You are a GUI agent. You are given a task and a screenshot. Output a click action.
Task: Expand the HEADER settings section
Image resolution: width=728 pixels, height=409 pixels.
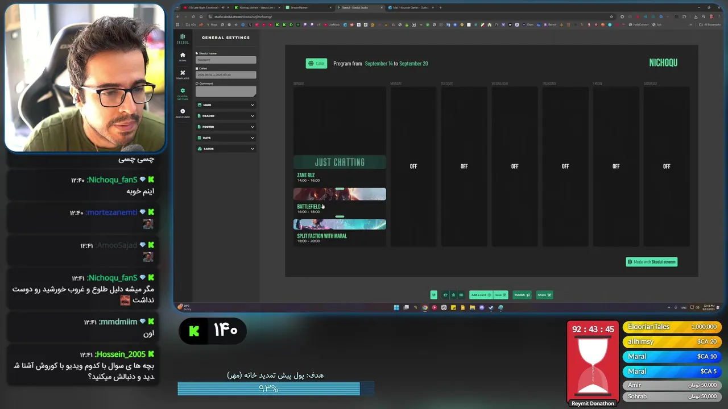coord(226,116)
